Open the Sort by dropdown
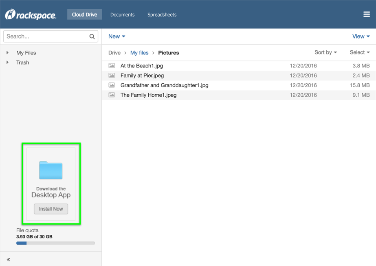This screenshot has height=266, width=376. click(325, 52)
